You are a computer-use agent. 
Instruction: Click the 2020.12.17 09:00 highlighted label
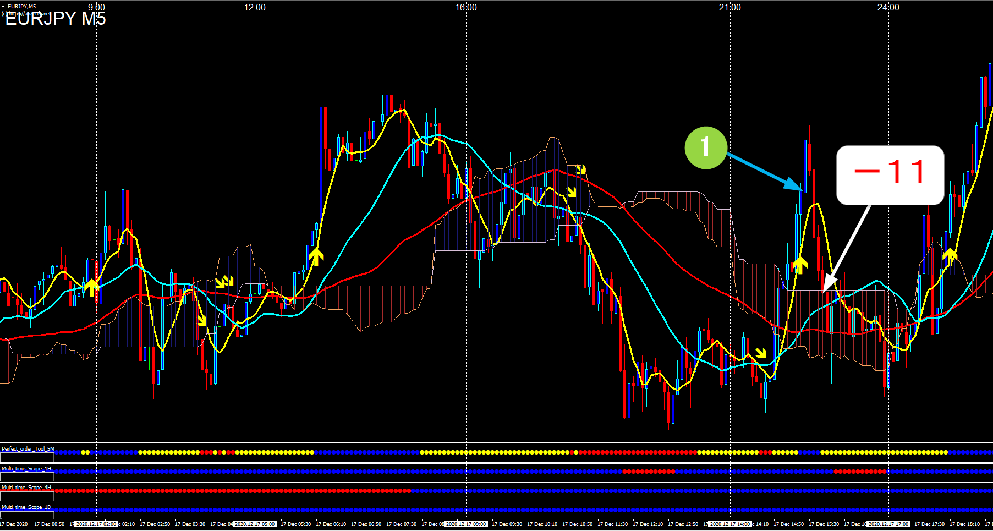(x=466, y=524)
